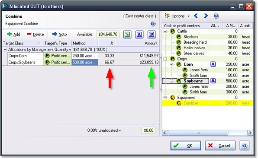Image resolution: width=258 pixels, height=159 pixels.
Task: Collapse Allocations by Management Quantity group
Action: click(5, 49)
